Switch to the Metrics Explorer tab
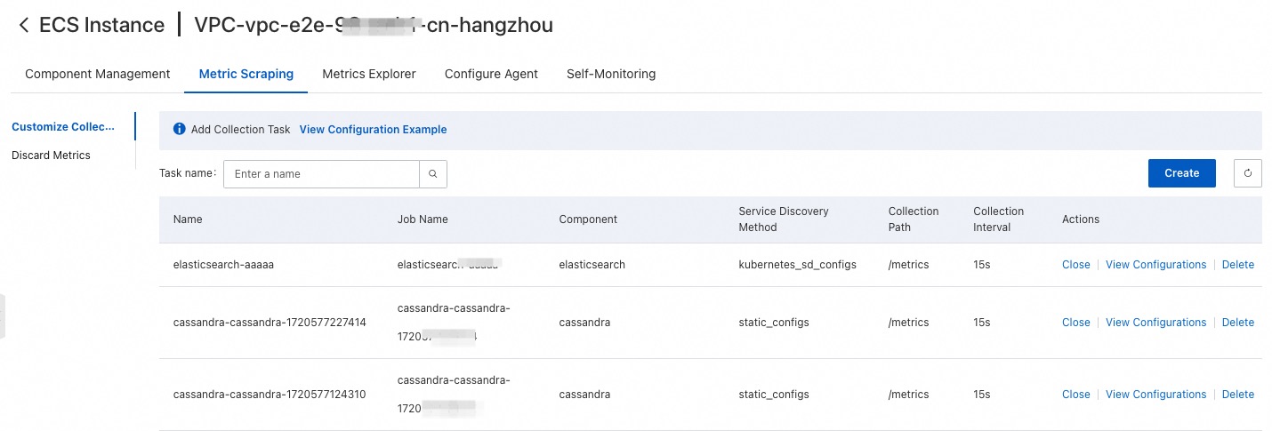The height and width of the screenshot is (431, 1272). [368, 74]
